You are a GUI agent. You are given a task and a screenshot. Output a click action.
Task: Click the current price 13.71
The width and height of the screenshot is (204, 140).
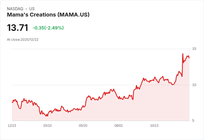(17, 28)
